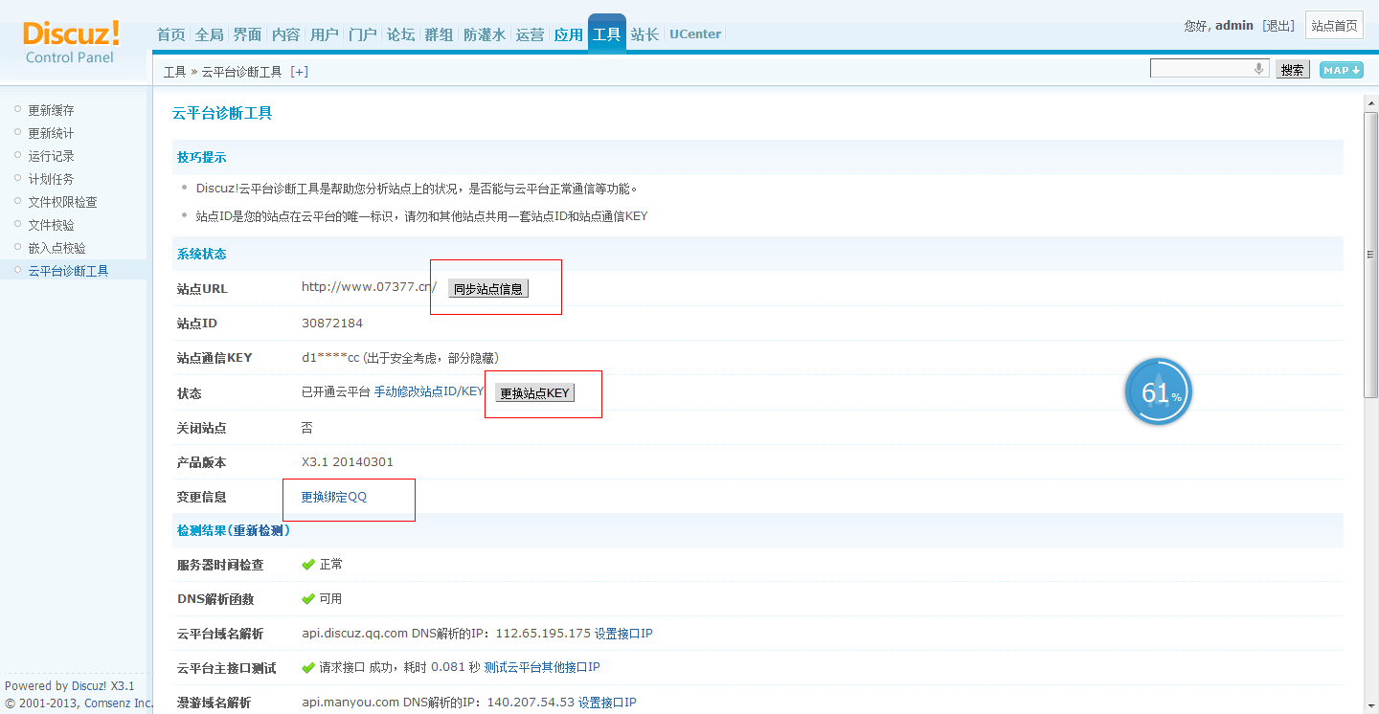
Task: Open the 防灌水 menu tab
Action: pyautogui.click(x=485, y=34)
